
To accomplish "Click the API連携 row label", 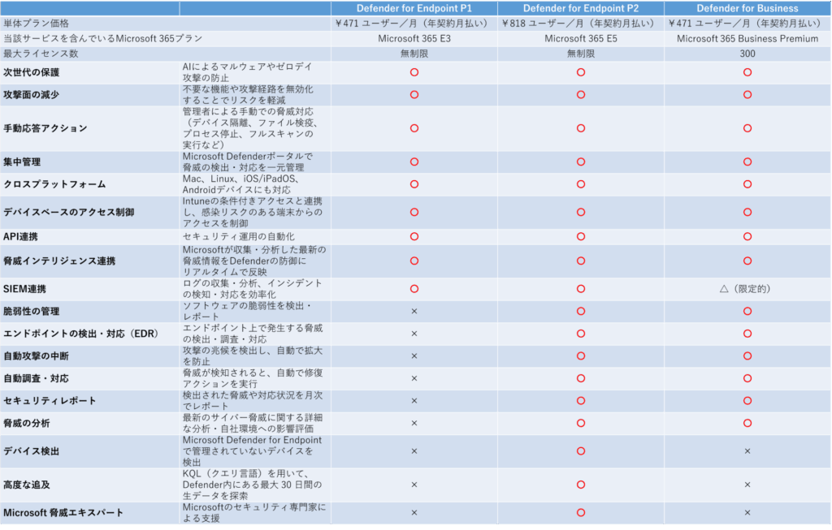I will click(20, 236).
